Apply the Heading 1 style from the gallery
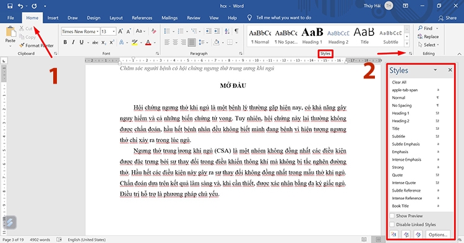 312,35
